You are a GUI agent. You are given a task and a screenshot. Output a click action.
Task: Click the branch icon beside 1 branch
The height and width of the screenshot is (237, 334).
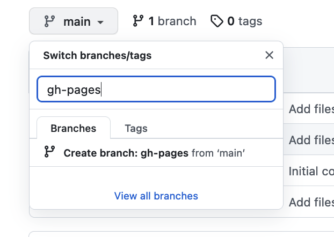click(138, 21)
